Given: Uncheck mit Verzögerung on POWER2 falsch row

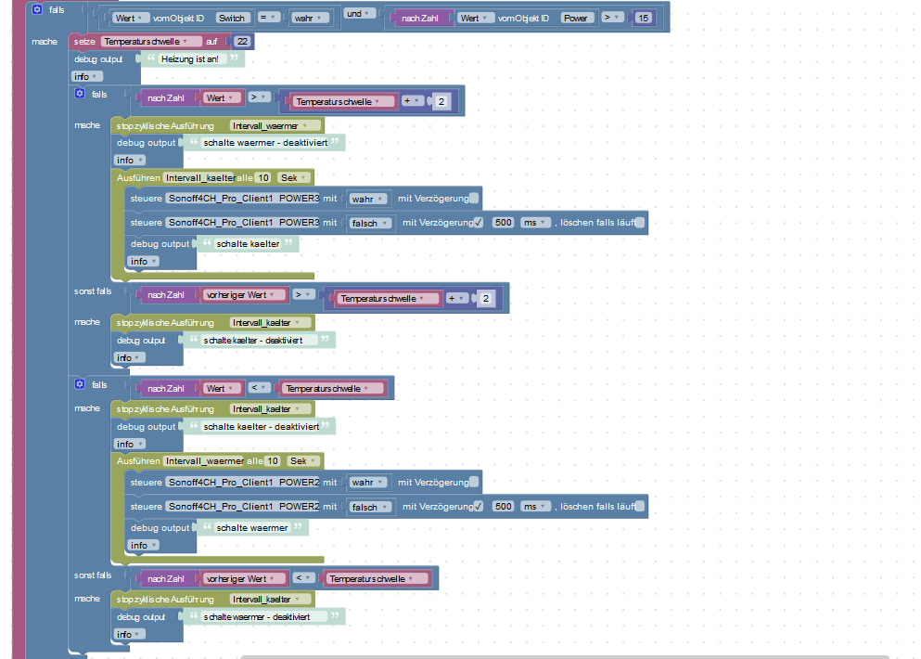Looking at the screenshot, I should point(479,506).
